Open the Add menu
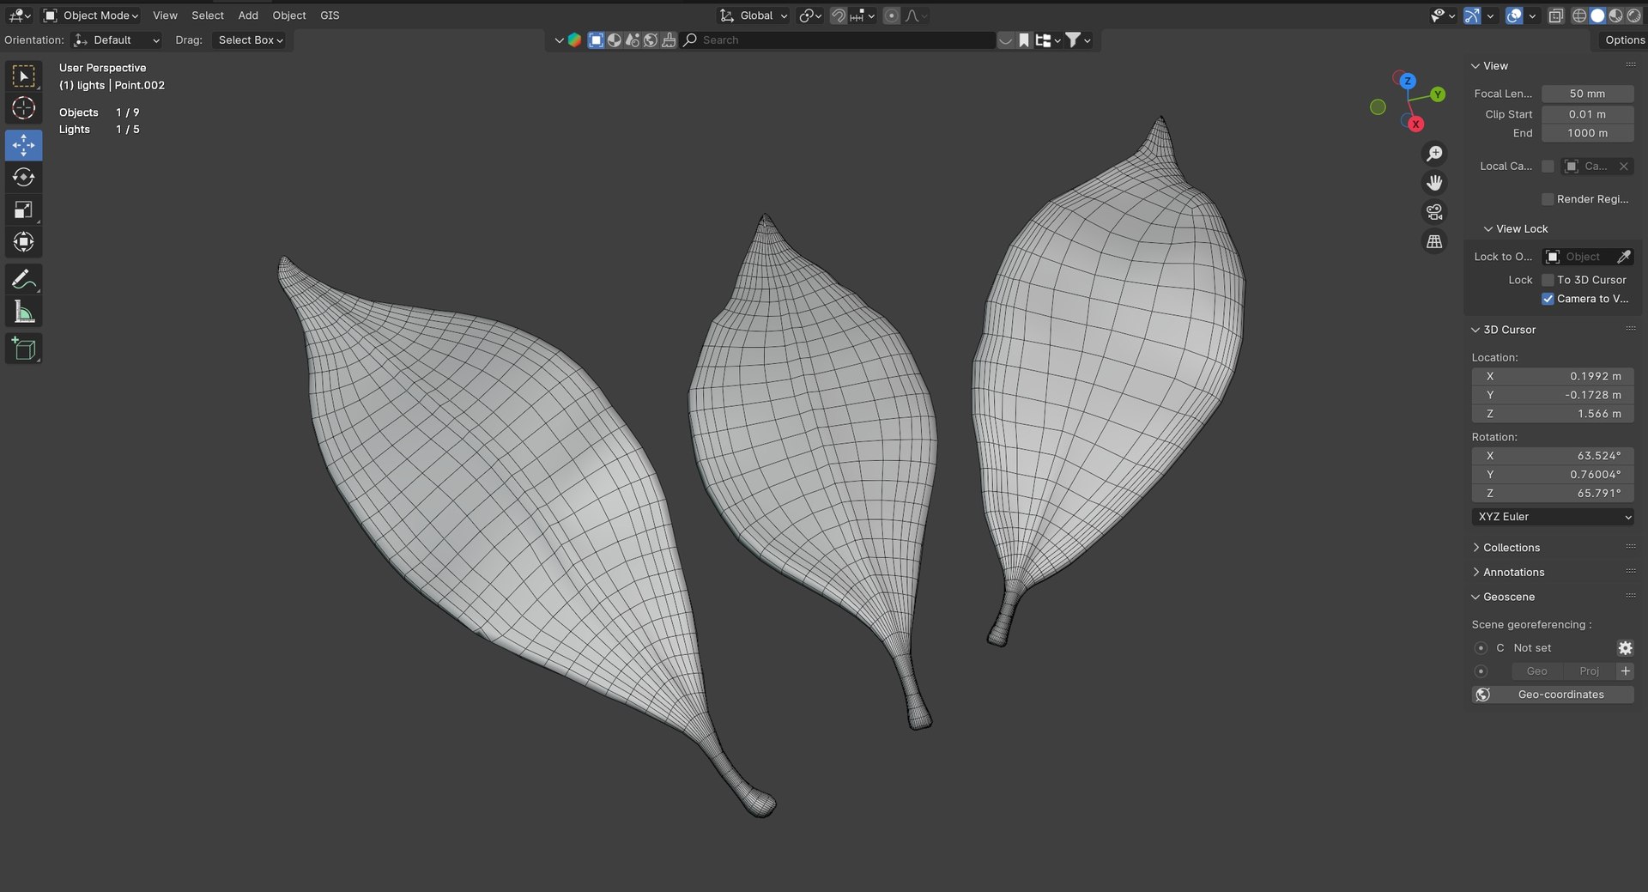The image size is (1648, 892). coord(248,15)
